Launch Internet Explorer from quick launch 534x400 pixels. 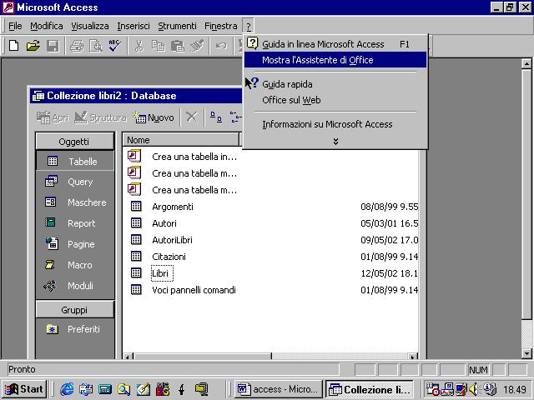pyautogui.click(x=67, y=389)
